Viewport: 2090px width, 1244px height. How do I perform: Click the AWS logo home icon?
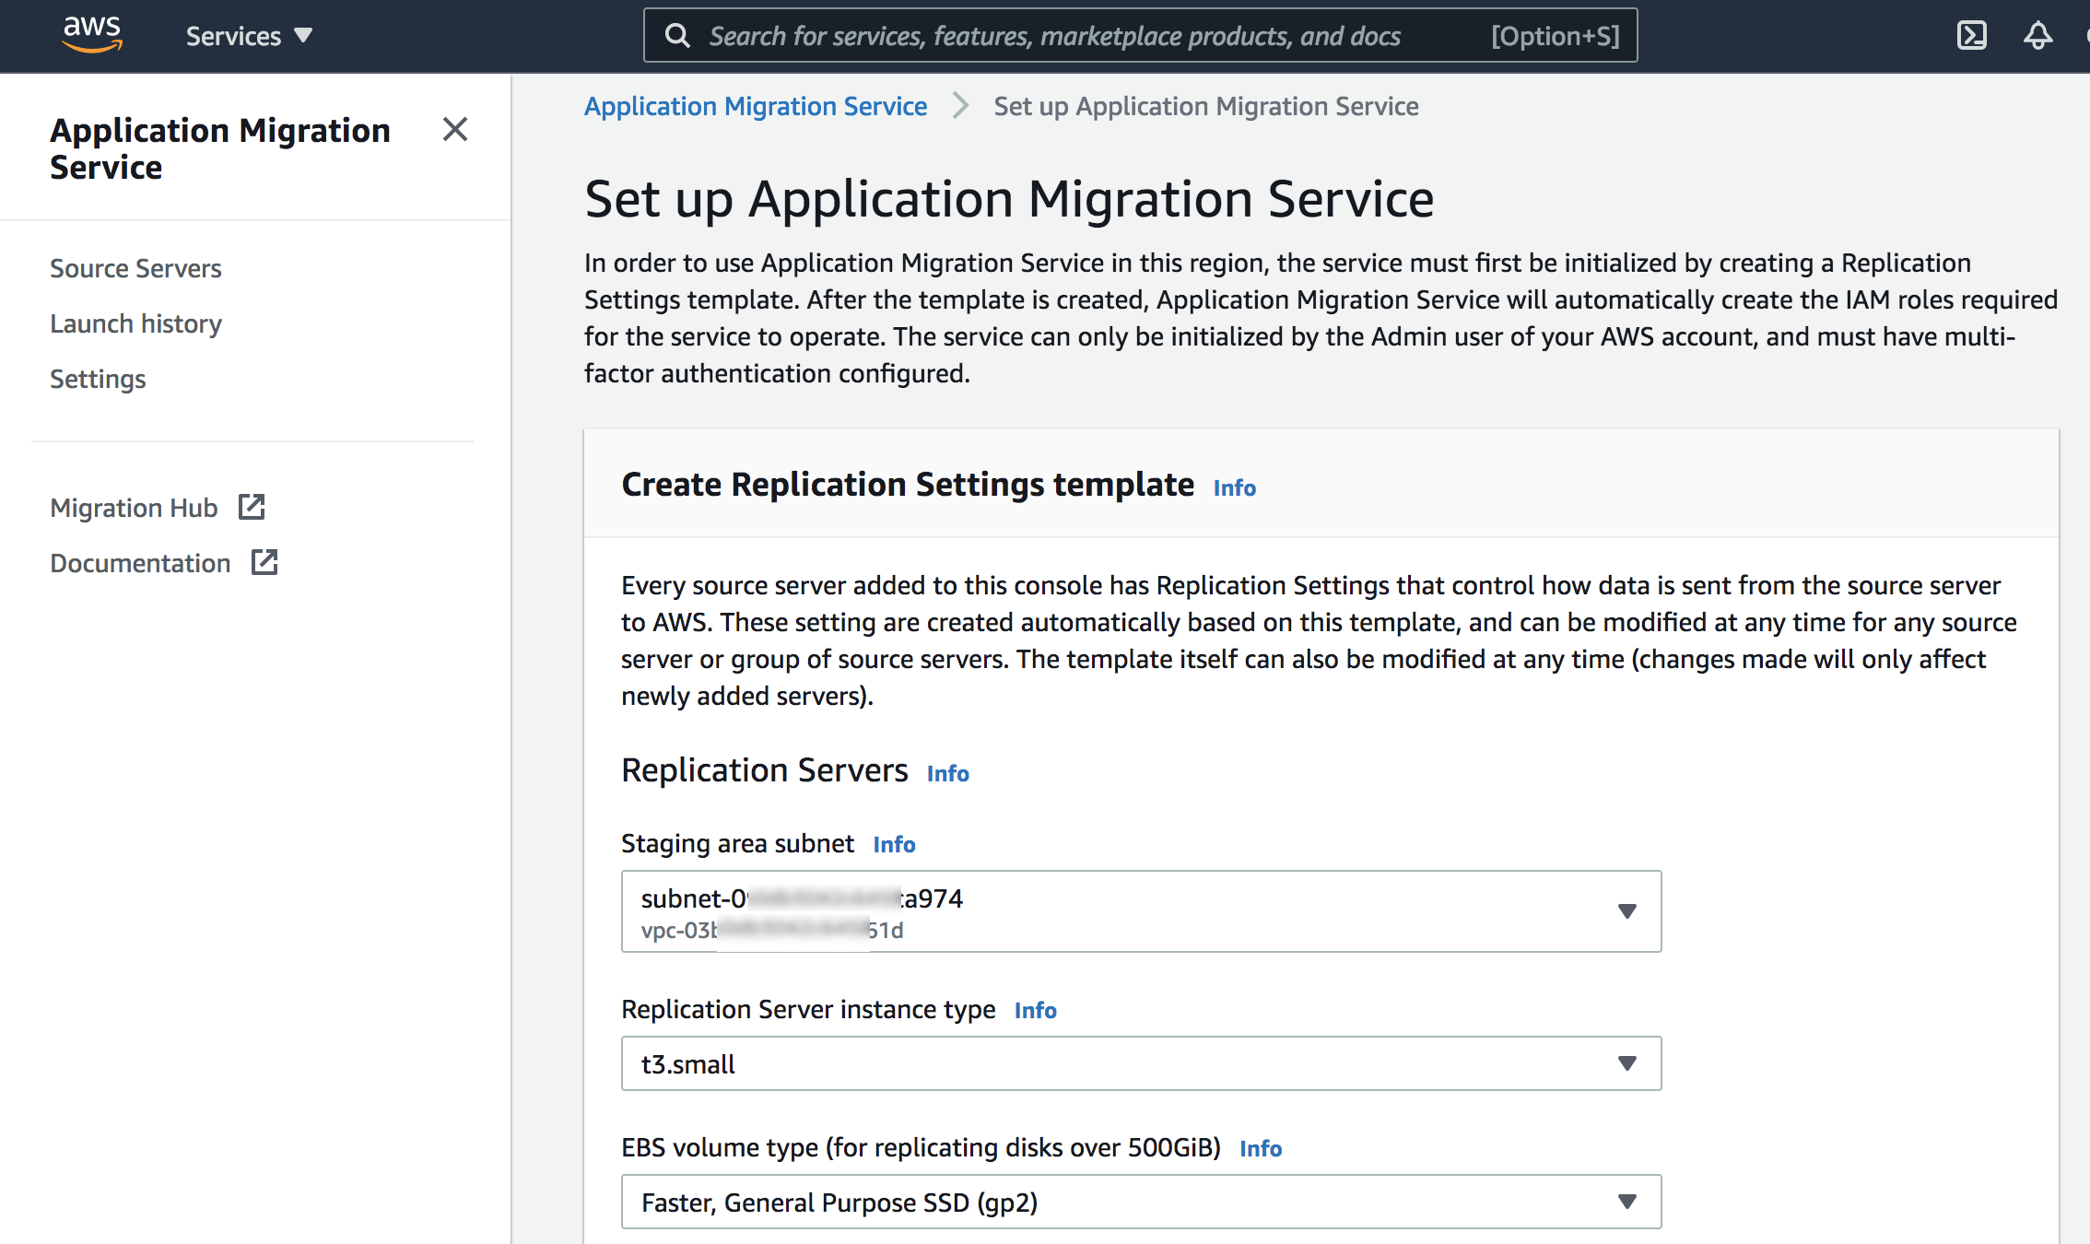[x=91, y=35]
